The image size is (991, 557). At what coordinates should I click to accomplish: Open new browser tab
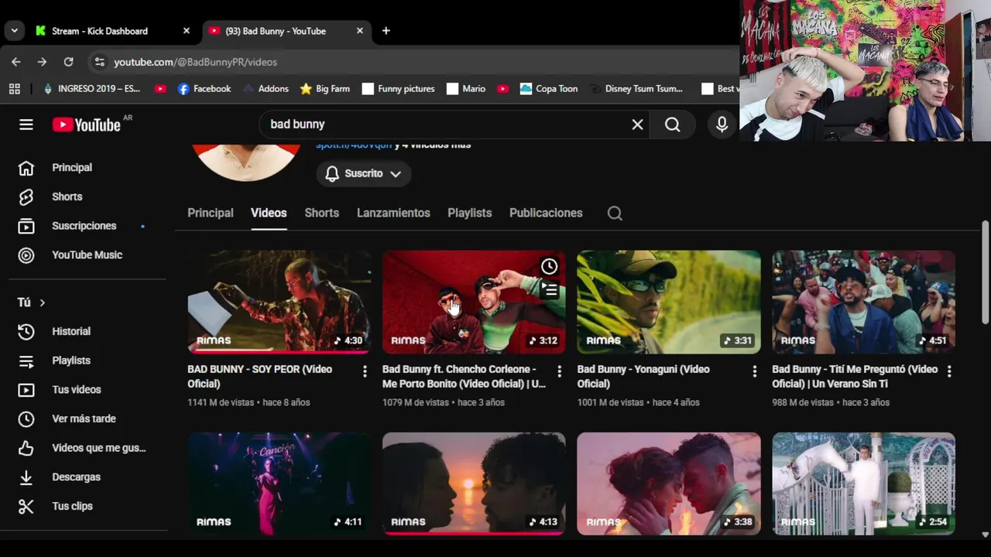[386, 31]
